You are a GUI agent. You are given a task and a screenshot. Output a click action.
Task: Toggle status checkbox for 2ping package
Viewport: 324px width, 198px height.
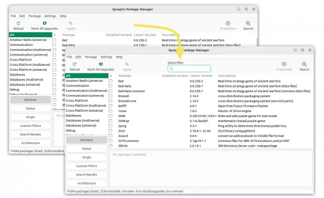tap(111, 126)
